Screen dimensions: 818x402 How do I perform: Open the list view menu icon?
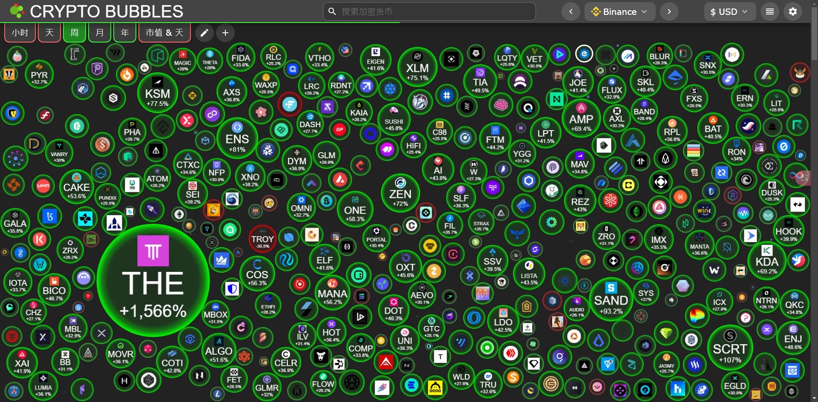[x=770, y=11]
